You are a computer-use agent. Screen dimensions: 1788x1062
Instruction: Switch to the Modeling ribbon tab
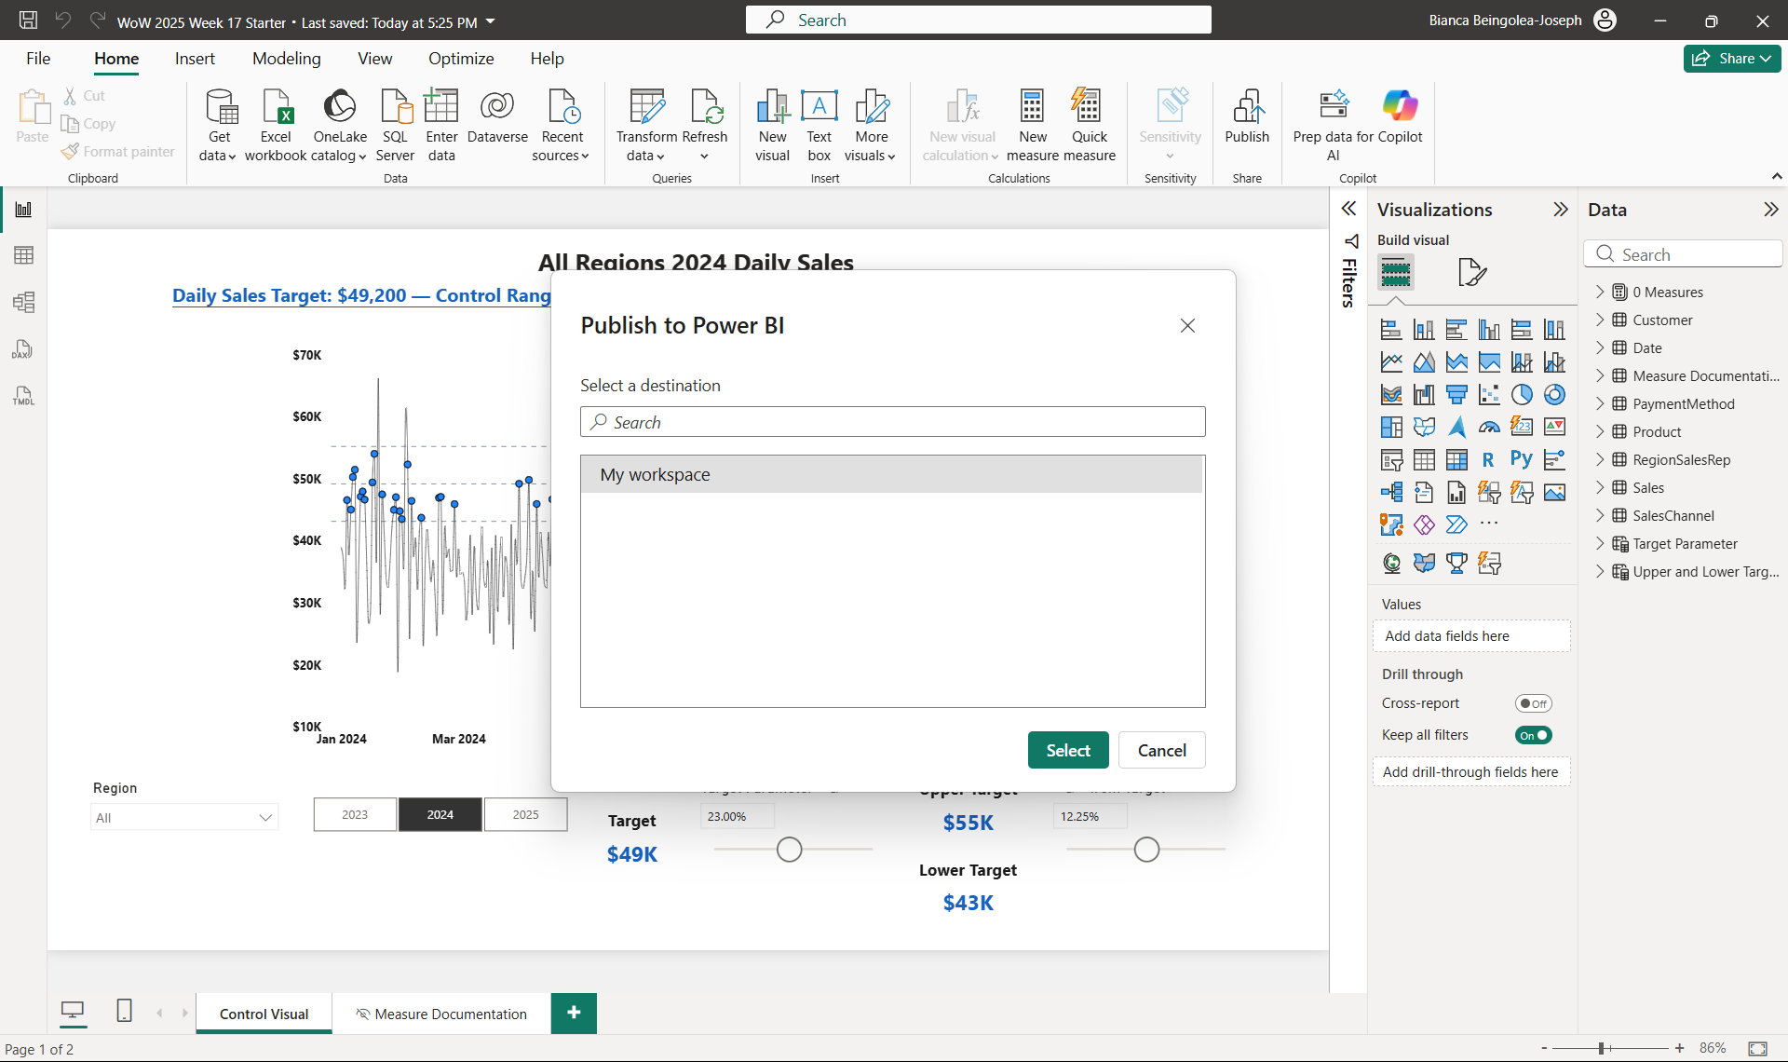(286, 59)
